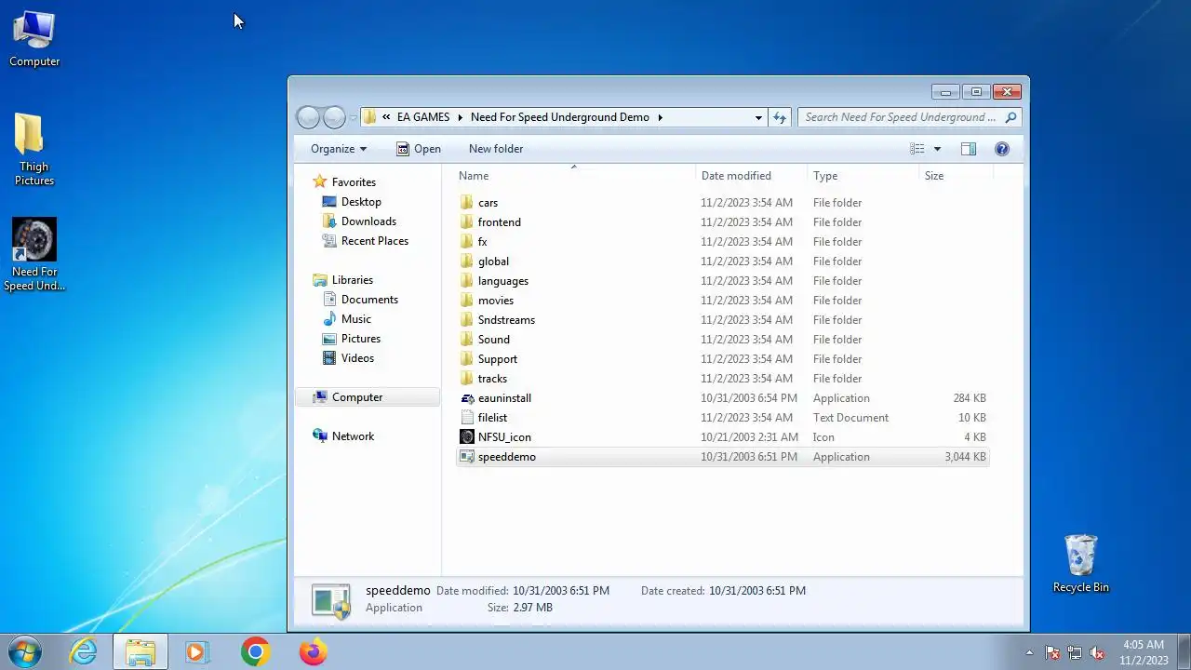This screenshot has height=670, width=1191.
Task: Click the Help question mark icon
Action: coord(1002,149)
